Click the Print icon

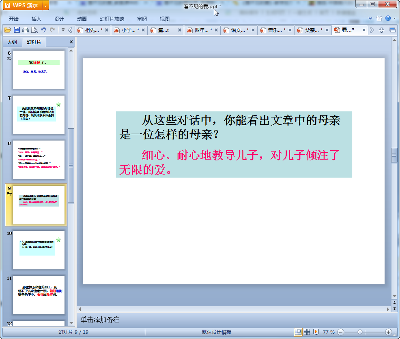(26, 30)
